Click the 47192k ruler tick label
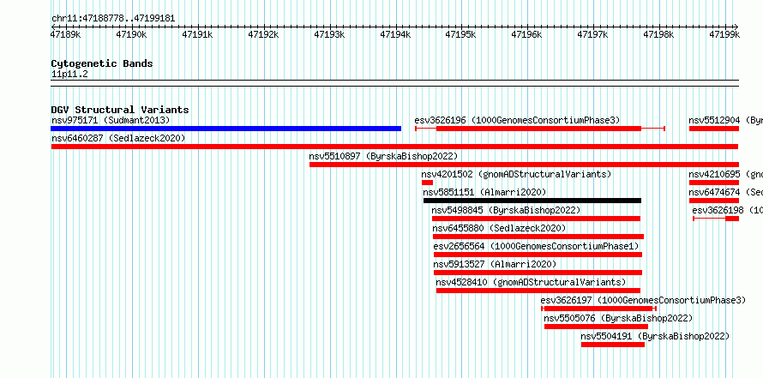The width and height of the screenshot is (763, 378). [x=264, y=34]
